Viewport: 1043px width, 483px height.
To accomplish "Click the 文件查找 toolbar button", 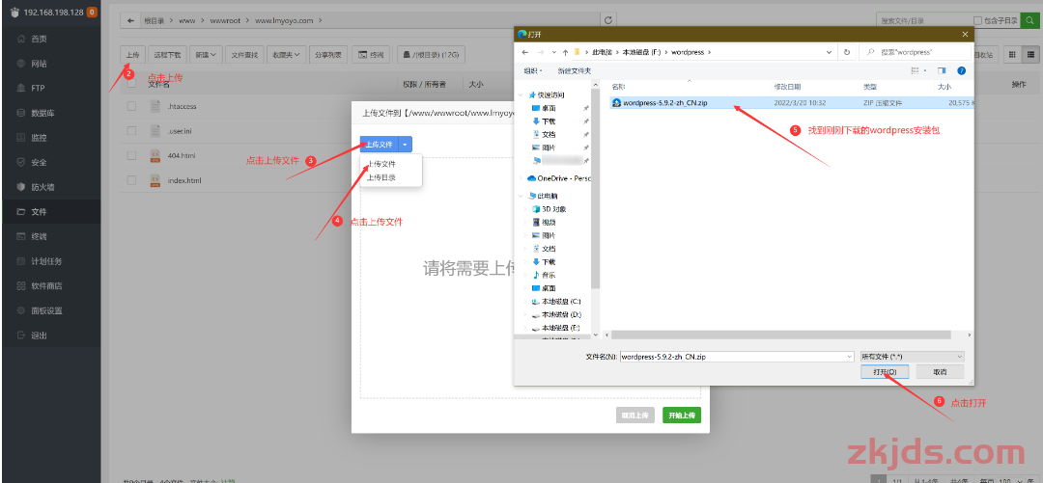I will coord(244,55).
